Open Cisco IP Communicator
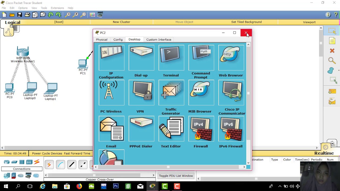The width and height of the screenshot is (340, 191). [x=231, y=93]
